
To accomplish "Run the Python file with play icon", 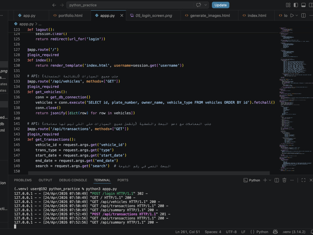I will pyautogui.click(x=292, y=15).
